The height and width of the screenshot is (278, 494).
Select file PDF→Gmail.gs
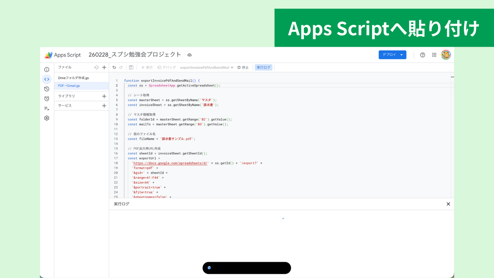tap(69, 86)
